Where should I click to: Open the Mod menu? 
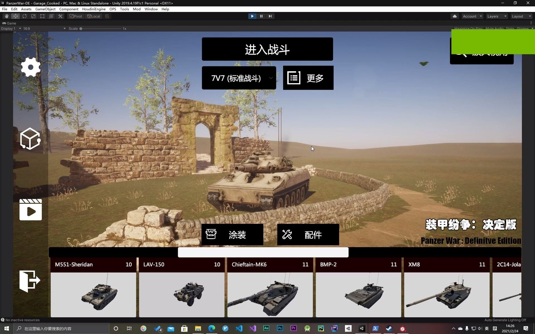click(137, 9)
